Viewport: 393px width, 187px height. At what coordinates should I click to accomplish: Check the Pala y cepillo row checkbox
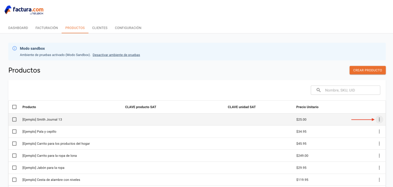[14, 132]
